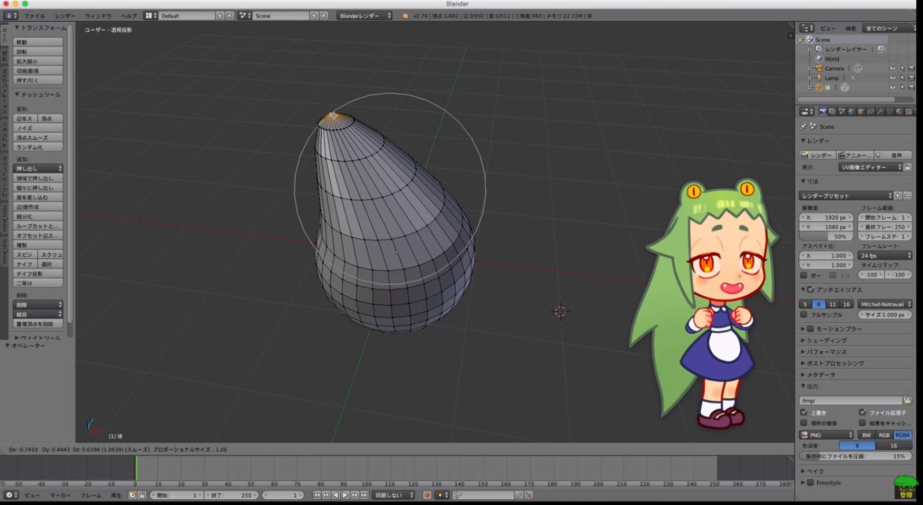Open the ヘルプ menu
The height and width of the screenshot is (505, 923).
tap(129, 15)
